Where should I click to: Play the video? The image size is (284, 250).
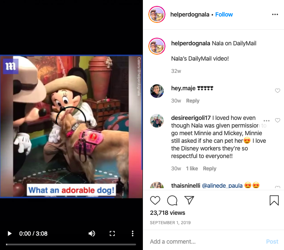click(10, 233)
